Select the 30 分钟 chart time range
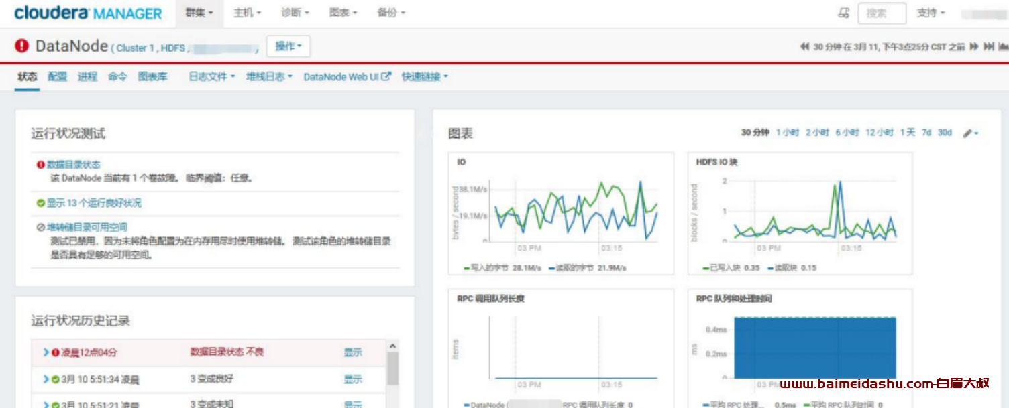Screen dimensions: 1009x408 click(x=755, y=133)
